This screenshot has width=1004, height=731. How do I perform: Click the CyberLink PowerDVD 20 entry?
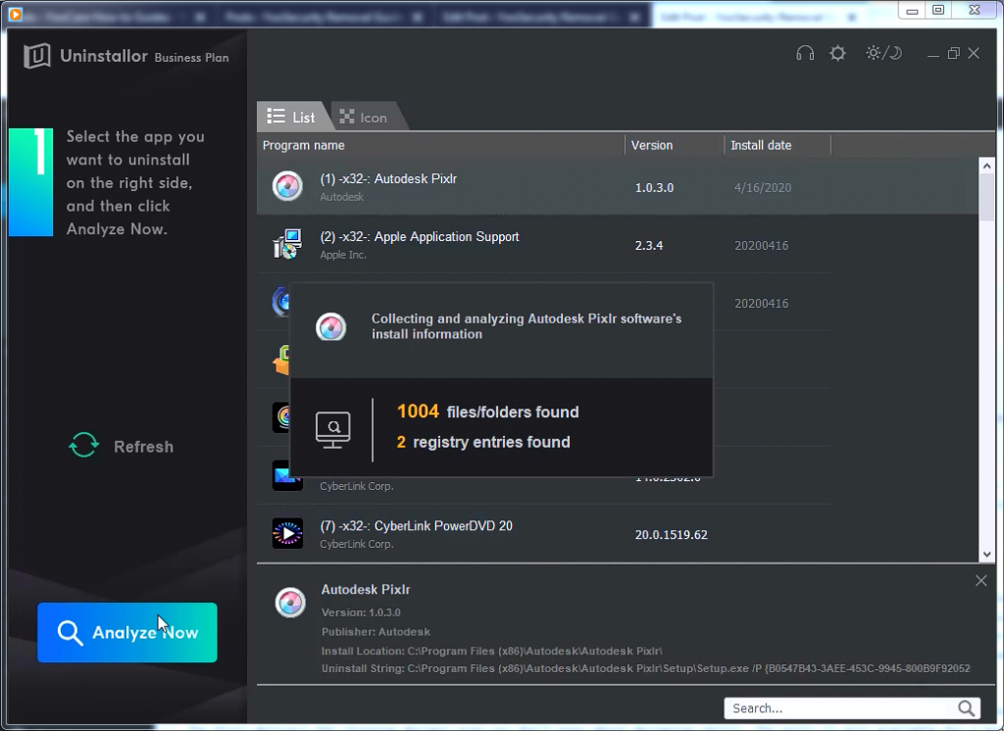coord(416,526)
